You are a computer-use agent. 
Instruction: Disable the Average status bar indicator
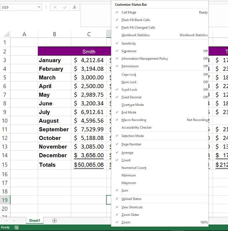pyautogui.click(x=127, y=152)
